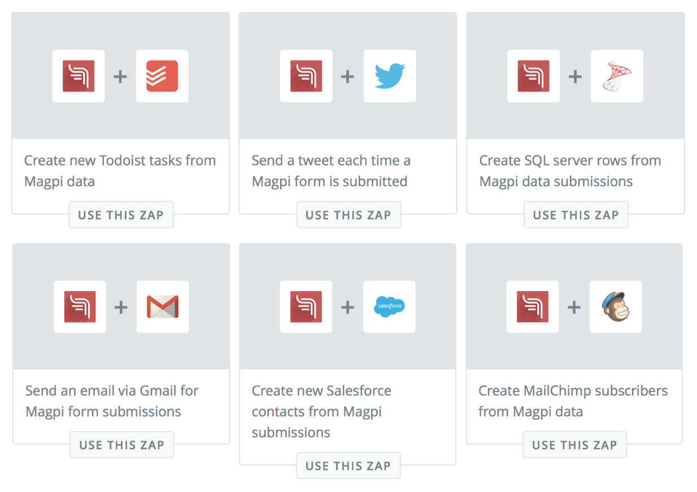697x492 pixels.
Task: Click the Twitter bird icon
Action: pos(390,76)
